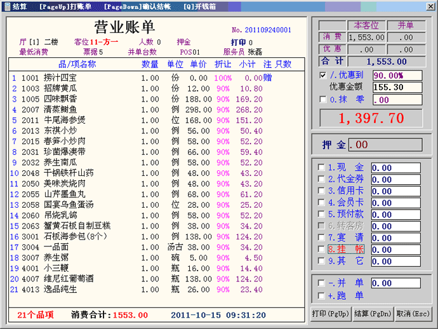Select the 4.会员卡 member card checkbox
This screenshot has height=329, width=438.
tap(322, 203)
